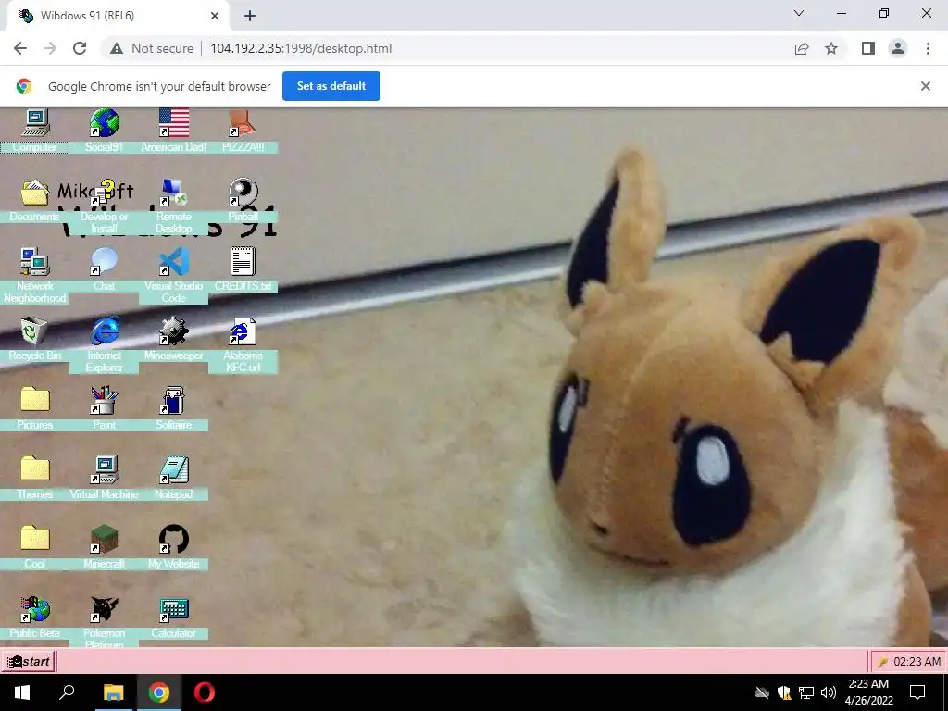948x711 pixels.
Task: Open the Cool folder
Action: [x=34, y=540]
